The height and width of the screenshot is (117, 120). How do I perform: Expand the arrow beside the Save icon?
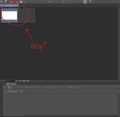(28, 2)
